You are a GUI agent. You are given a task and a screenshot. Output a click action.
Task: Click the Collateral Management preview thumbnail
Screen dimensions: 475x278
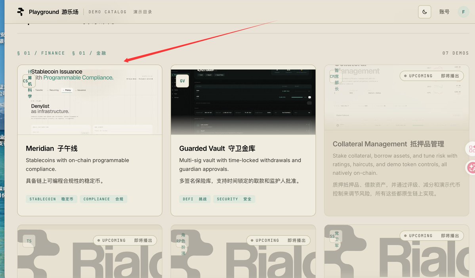coord(397,97)
